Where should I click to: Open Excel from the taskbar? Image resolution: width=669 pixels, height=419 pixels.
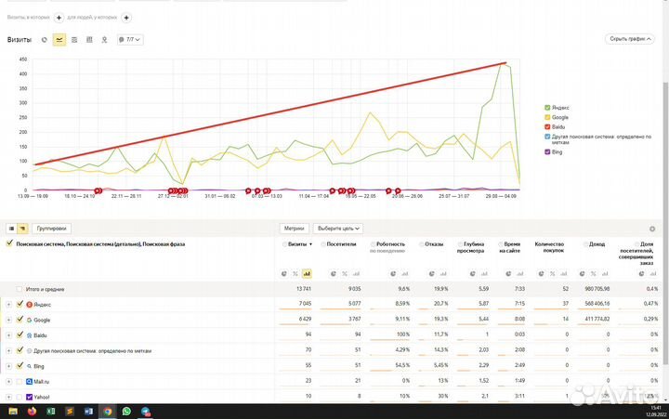pyautogui.click(x=51, y=412)
